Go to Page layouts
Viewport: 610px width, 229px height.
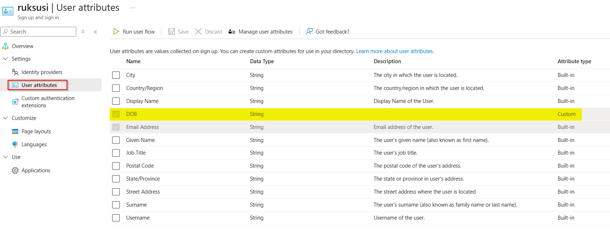pyautogui.click(x=36, y=131)
